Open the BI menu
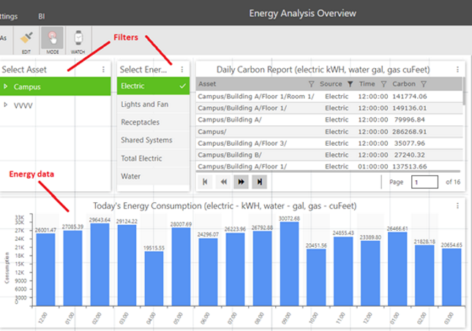Viewport: 472px width, 331px height. (x=42, y=15)
